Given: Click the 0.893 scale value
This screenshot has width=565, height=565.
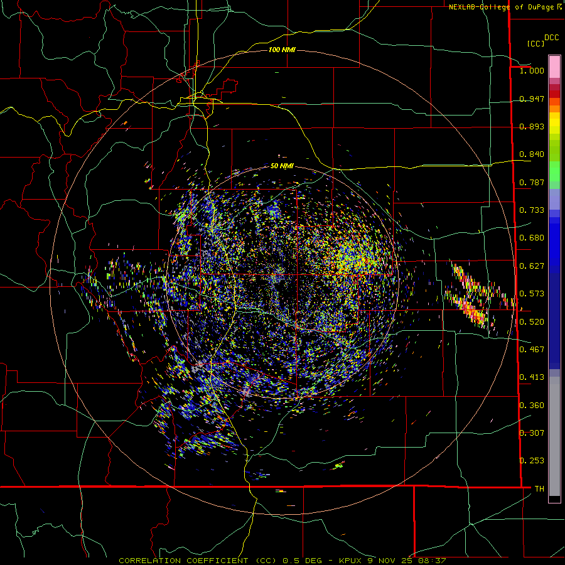Looking at the screenshot, I should pyautogui.click(x=532, y=126).
